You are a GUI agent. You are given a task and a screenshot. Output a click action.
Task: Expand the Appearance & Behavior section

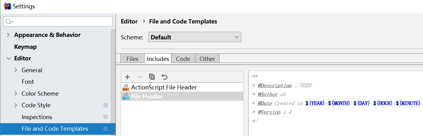[x=8, y=35]
